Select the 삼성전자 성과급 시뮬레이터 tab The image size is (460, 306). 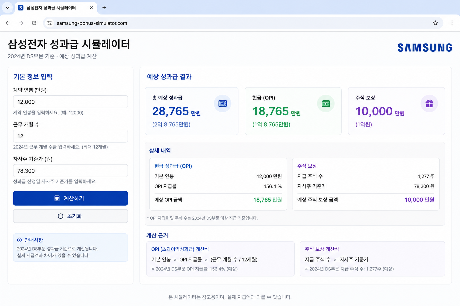click(x=56, y=8)
